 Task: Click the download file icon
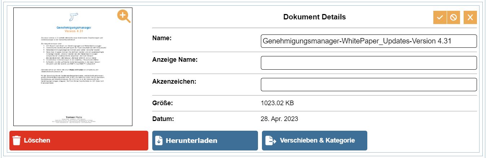pyautogui.click(x=159, y=140)
